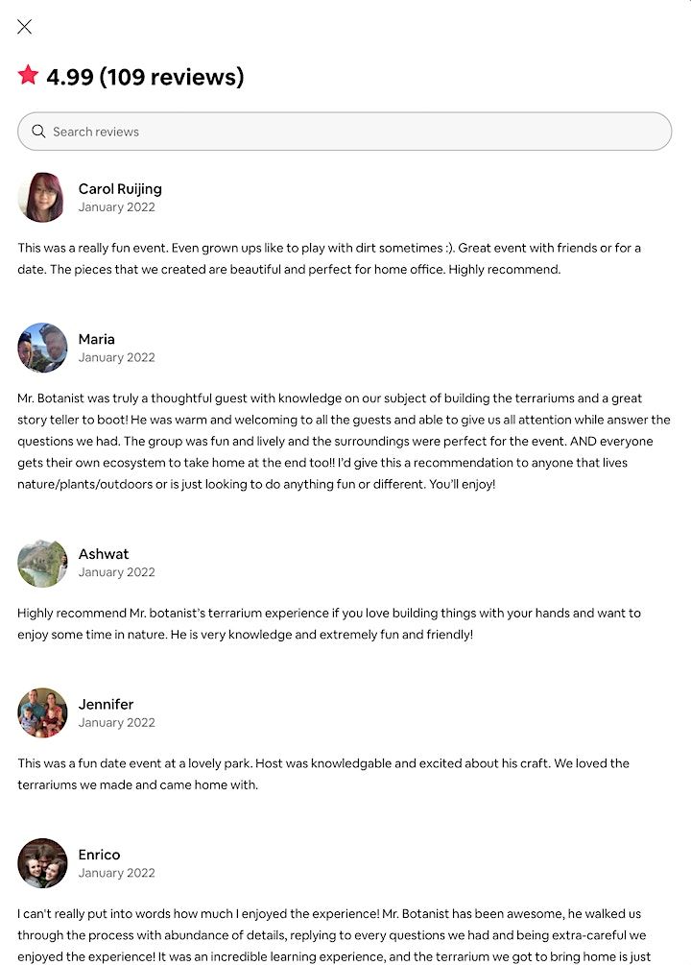Open Ashwat's profile avatar
Image resolution: width=691 pixels, height=965 pixels.
(42, 563)
